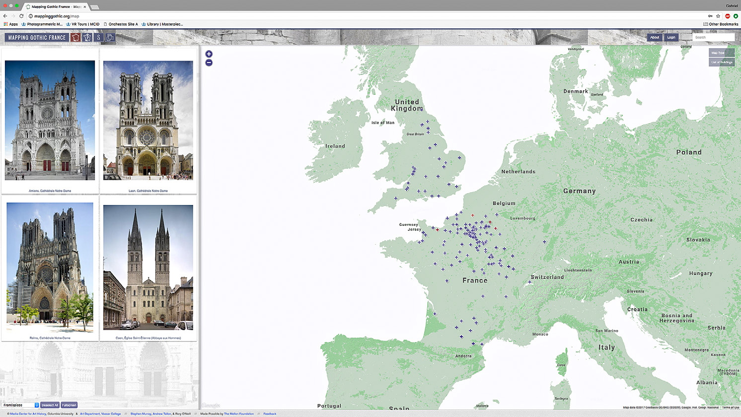Click the Caen, Église Saint-Étienne caption

(148, 338)
